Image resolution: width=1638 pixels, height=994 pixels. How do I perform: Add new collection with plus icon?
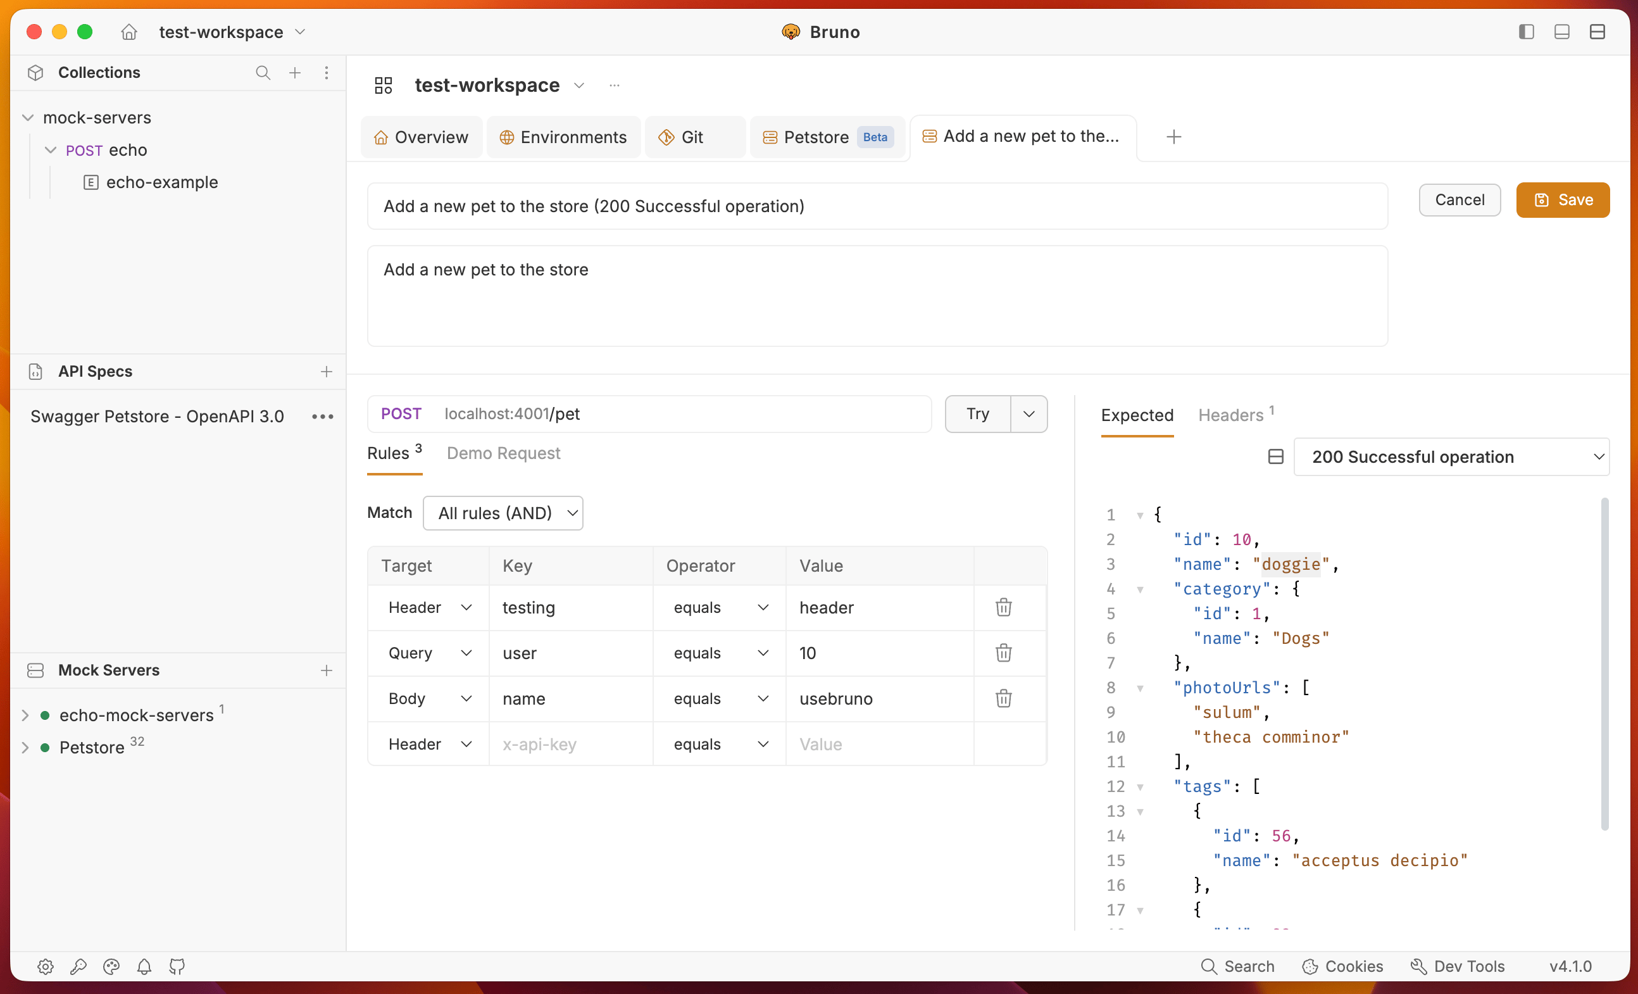[x=295, y=72]
